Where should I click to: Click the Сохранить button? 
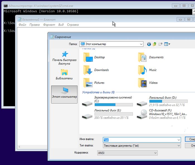click(190, 139)
